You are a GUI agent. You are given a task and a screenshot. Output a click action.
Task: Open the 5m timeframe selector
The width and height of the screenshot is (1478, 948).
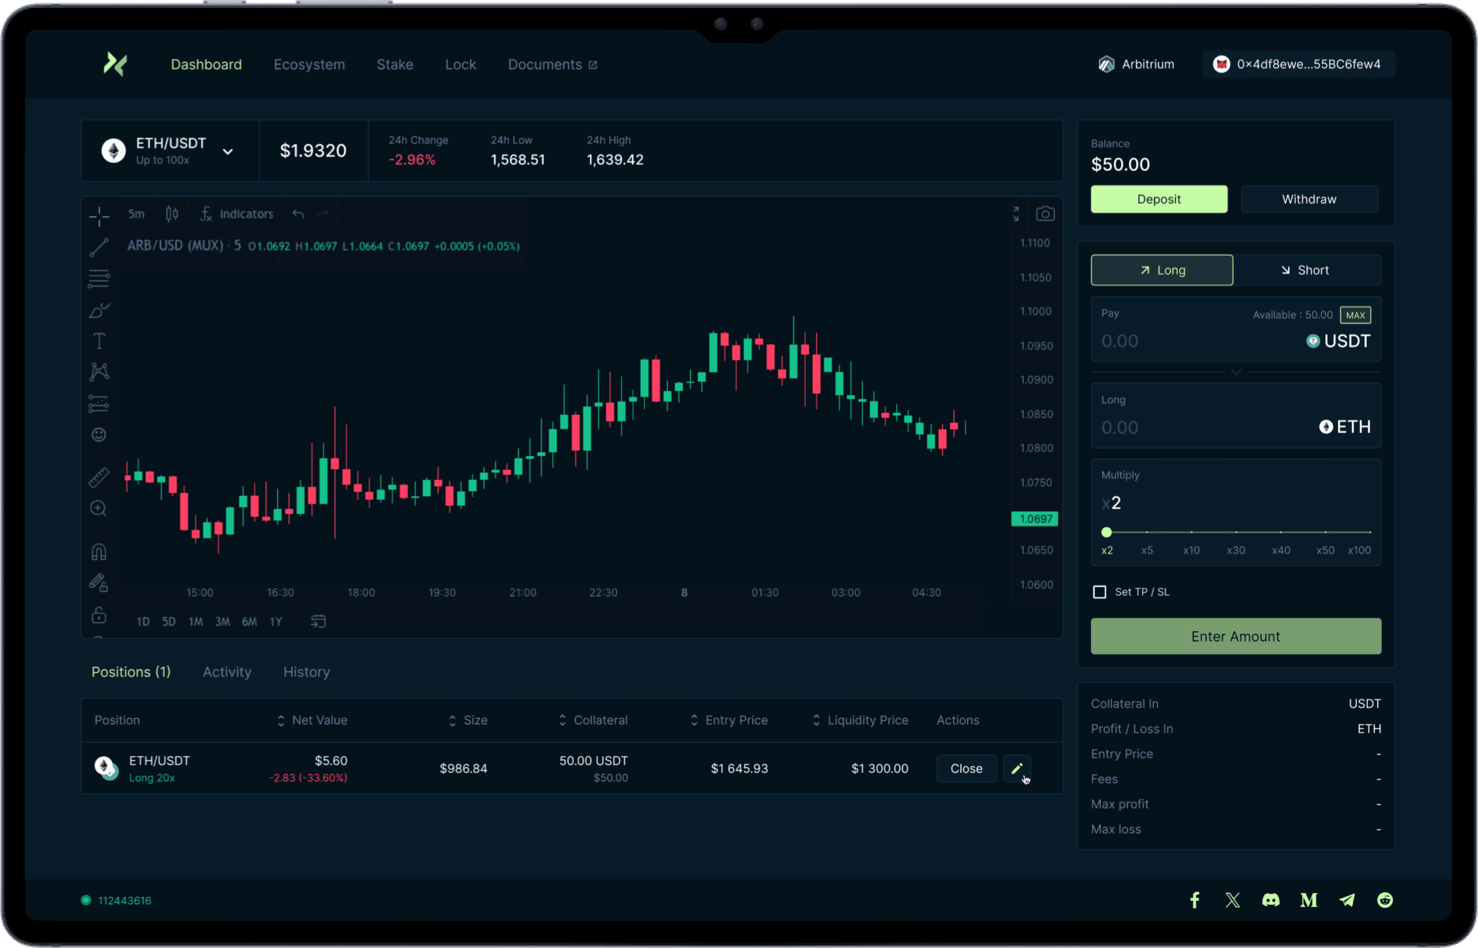137,214
